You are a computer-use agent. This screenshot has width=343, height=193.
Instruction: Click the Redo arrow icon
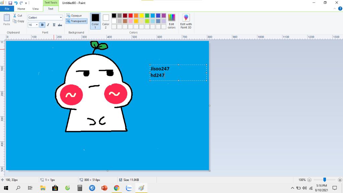pos(21,3)
